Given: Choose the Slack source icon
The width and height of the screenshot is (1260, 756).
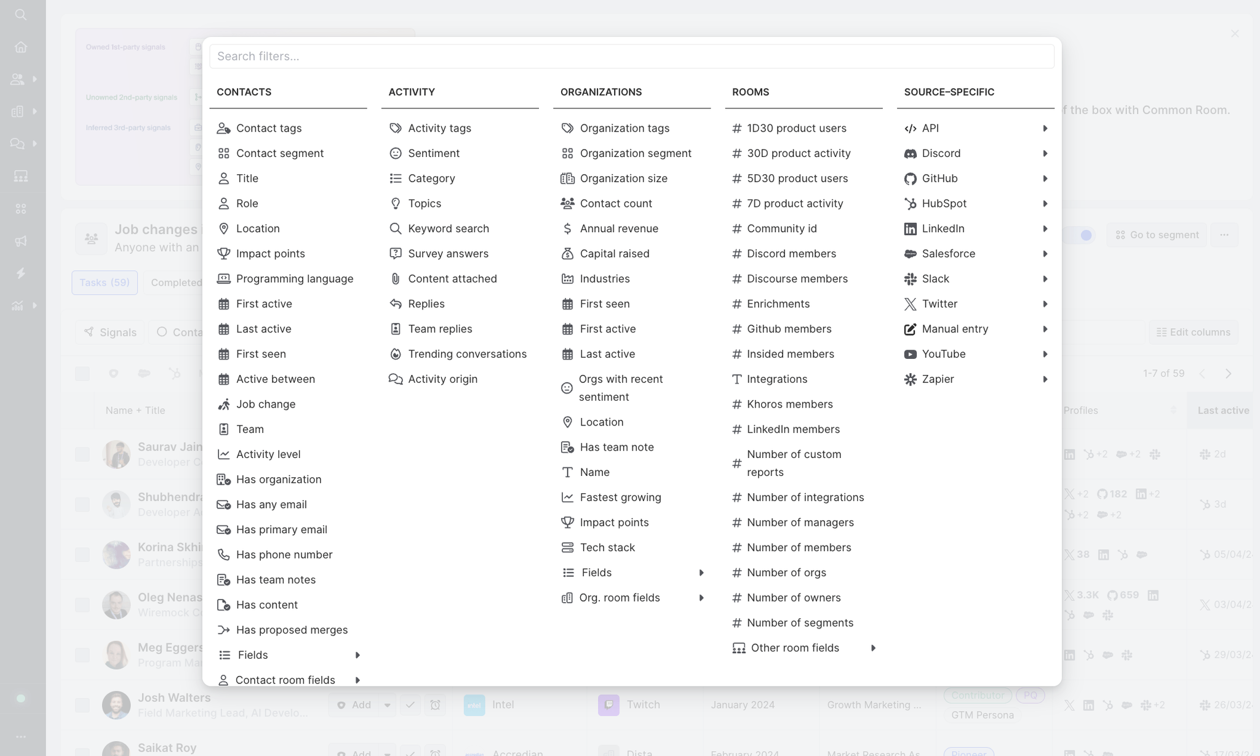Looking at the screenshot, I should [910, 279].
